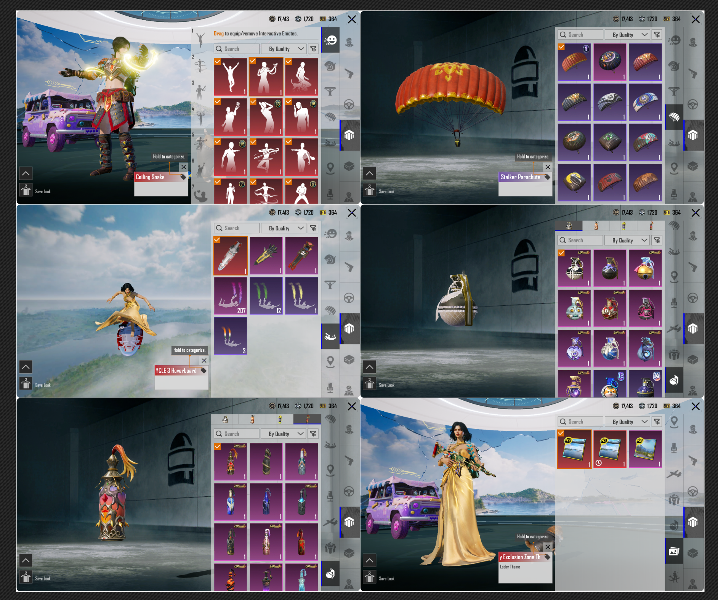Switch to the molotov tab in the grenade screen

click(651, 226)
